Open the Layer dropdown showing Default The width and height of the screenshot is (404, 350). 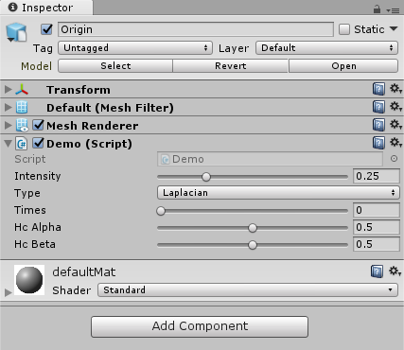coord(326,48)
